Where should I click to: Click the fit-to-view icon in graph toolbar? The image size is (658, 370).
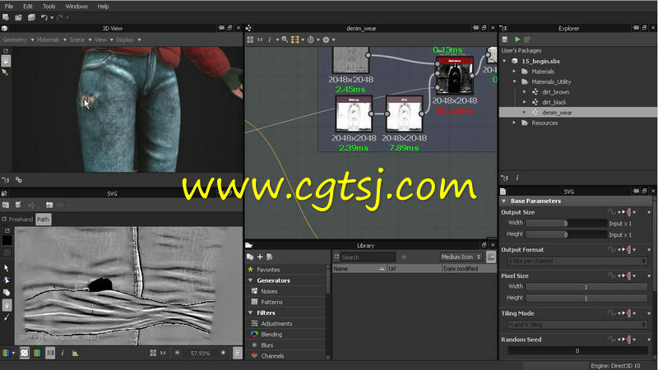coord(250,39)
